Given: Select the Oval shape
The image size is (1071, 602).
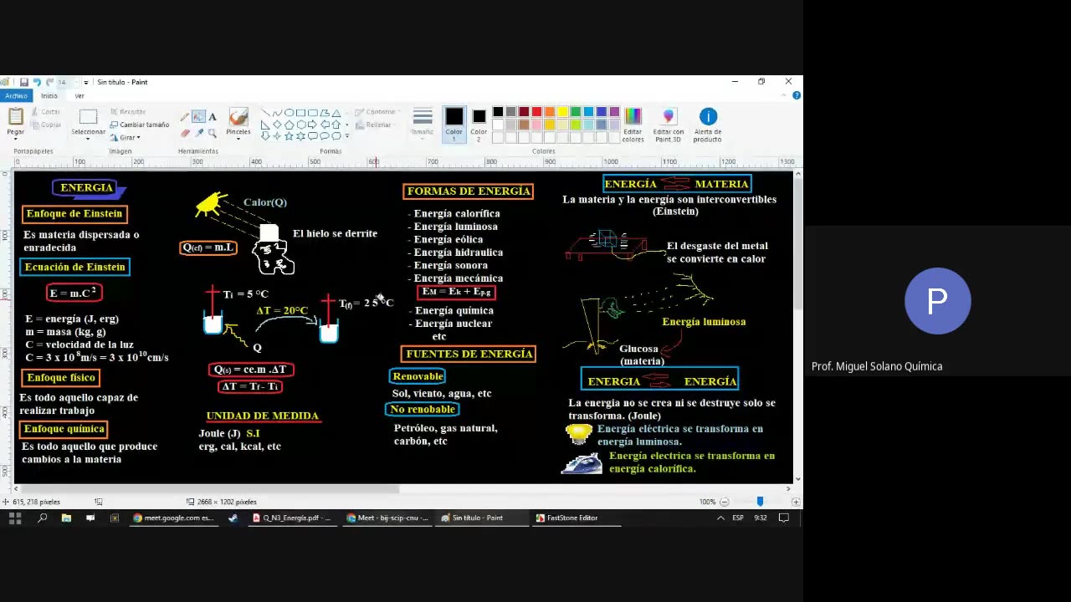Looking at the screenshot, I should (289, 113).
